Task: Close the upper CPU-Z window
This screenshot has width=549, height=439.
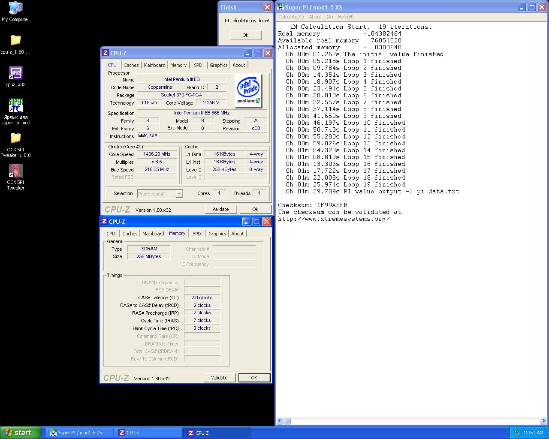Action: click(x=268, y=53)
